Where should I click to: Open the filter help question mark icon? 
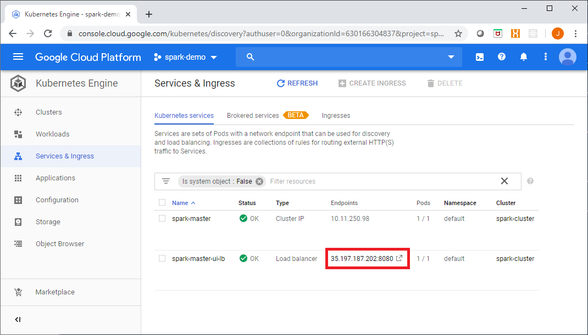tap(530, 181)
